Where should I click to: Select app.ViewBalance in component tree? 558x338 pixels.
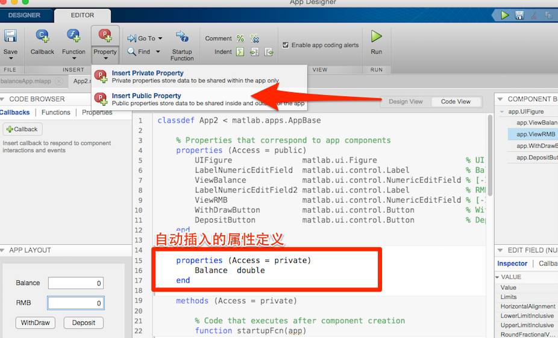coord(537,123)
